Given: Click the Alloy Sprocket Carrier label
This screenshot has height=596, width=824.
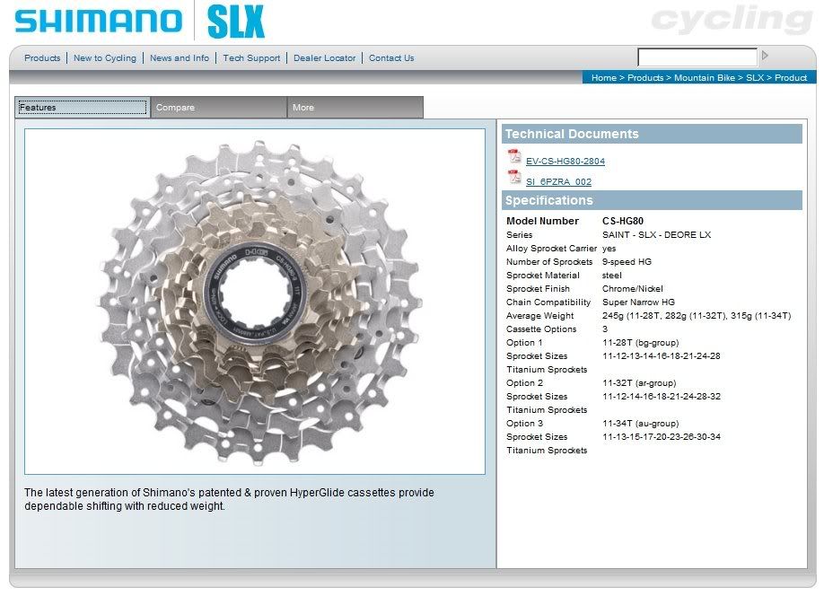Looking at the screenshot, I should (x=551, y=248).
